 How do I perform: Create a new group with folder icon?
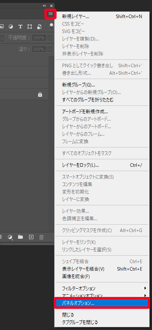pos(20,237)
